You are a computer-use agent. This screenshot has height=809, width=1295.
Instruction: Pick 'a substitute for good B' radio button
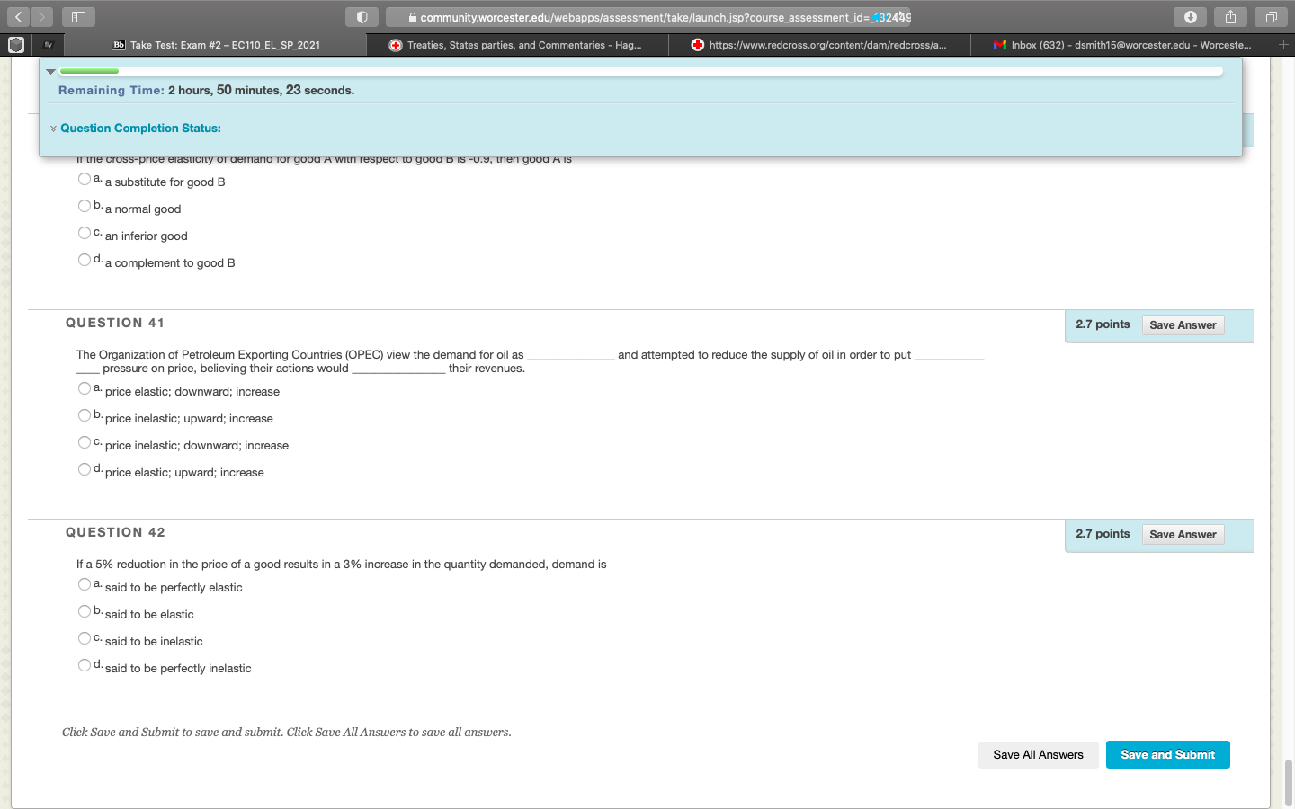click(85, 179)
